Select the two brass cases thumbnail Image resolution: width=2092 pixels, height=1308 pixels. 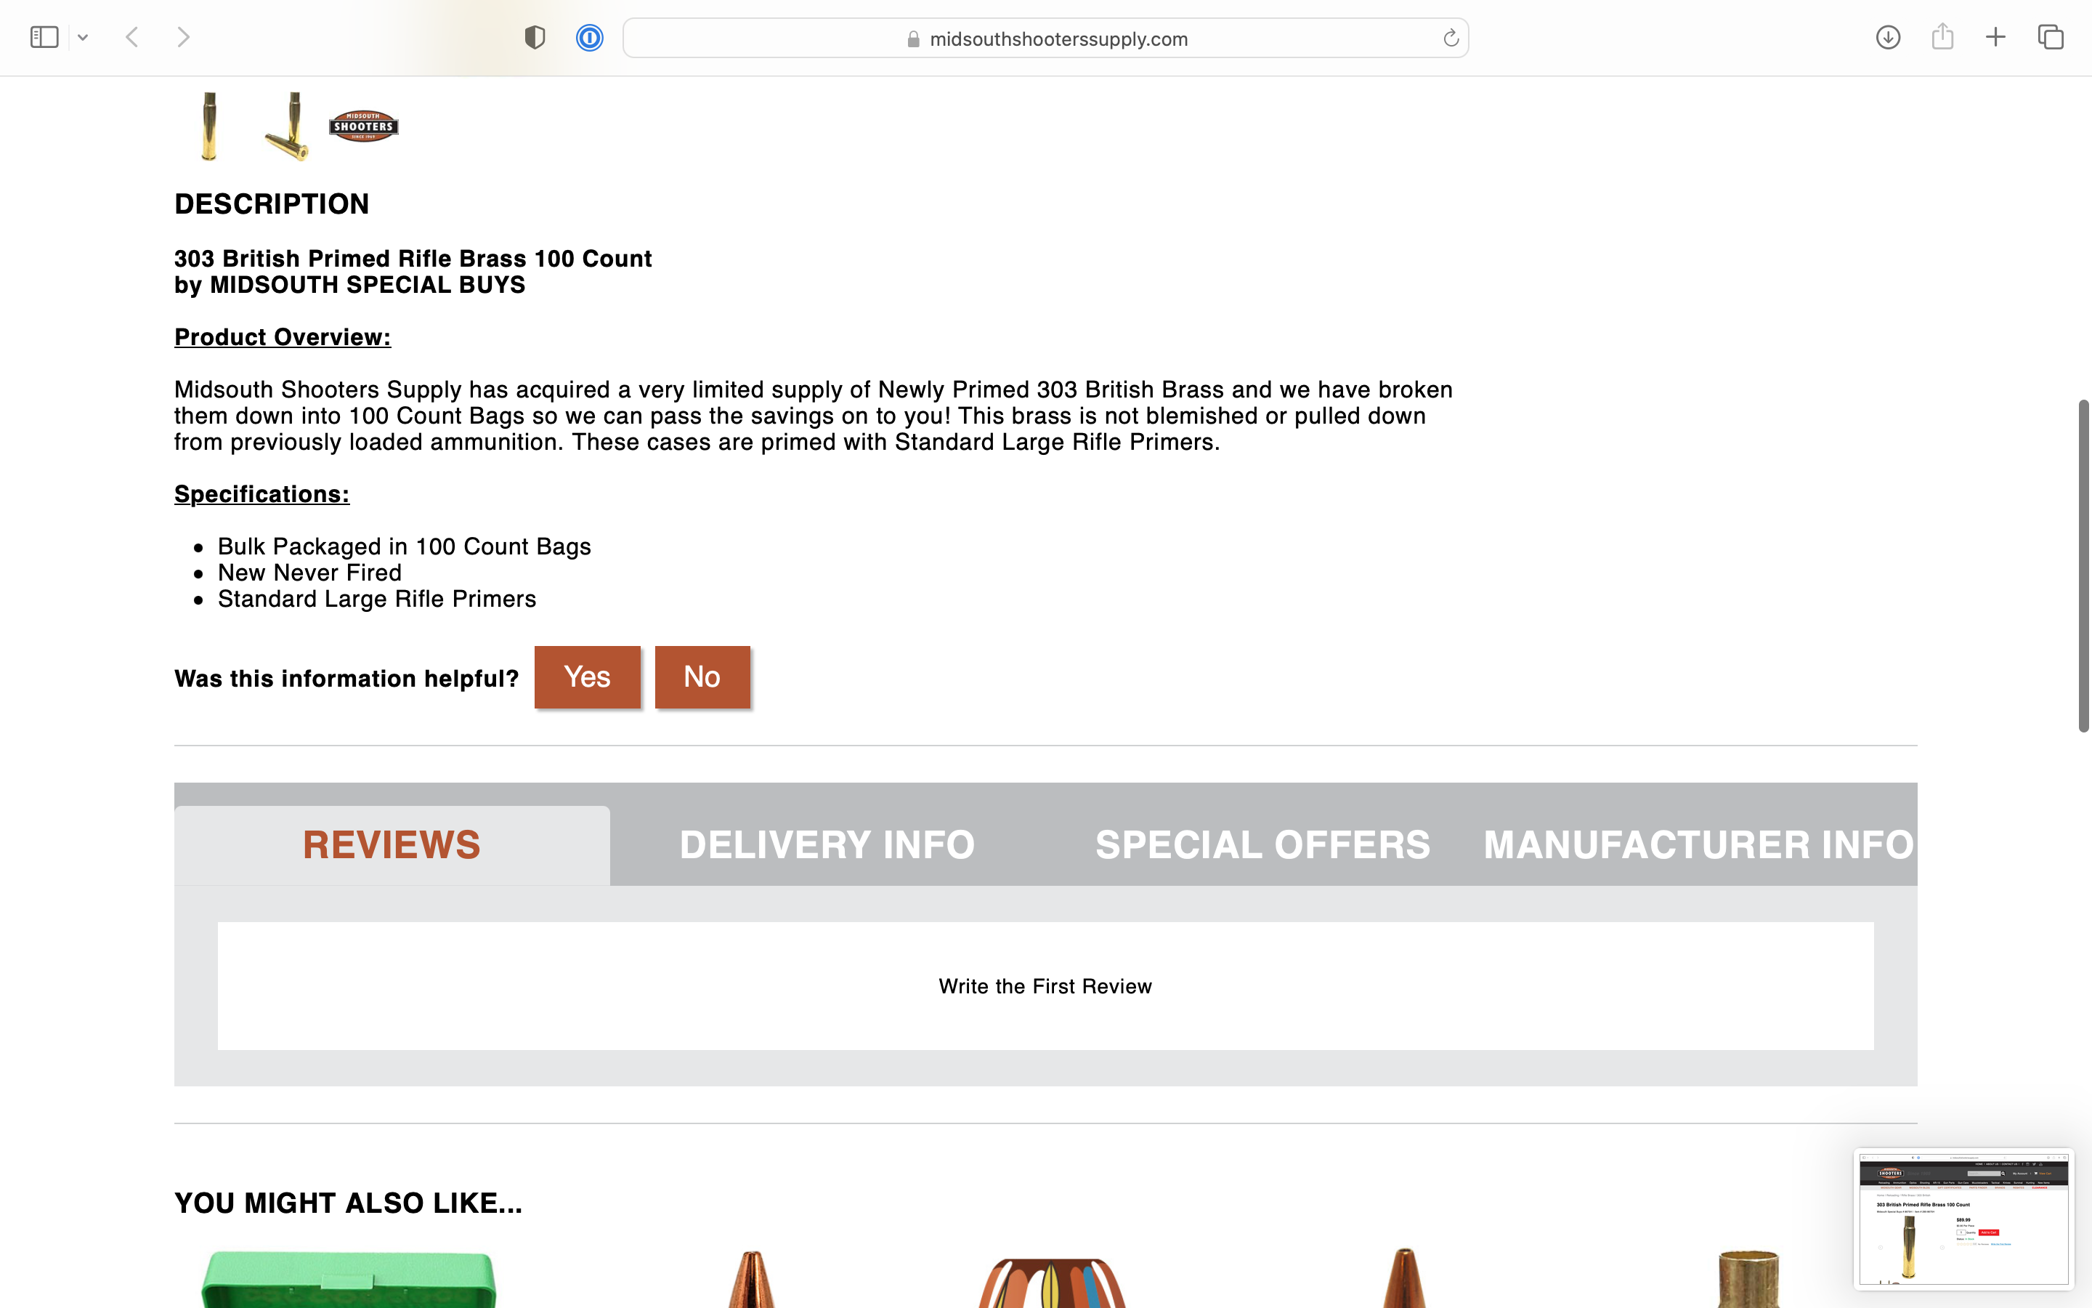[x=288, y=126]
